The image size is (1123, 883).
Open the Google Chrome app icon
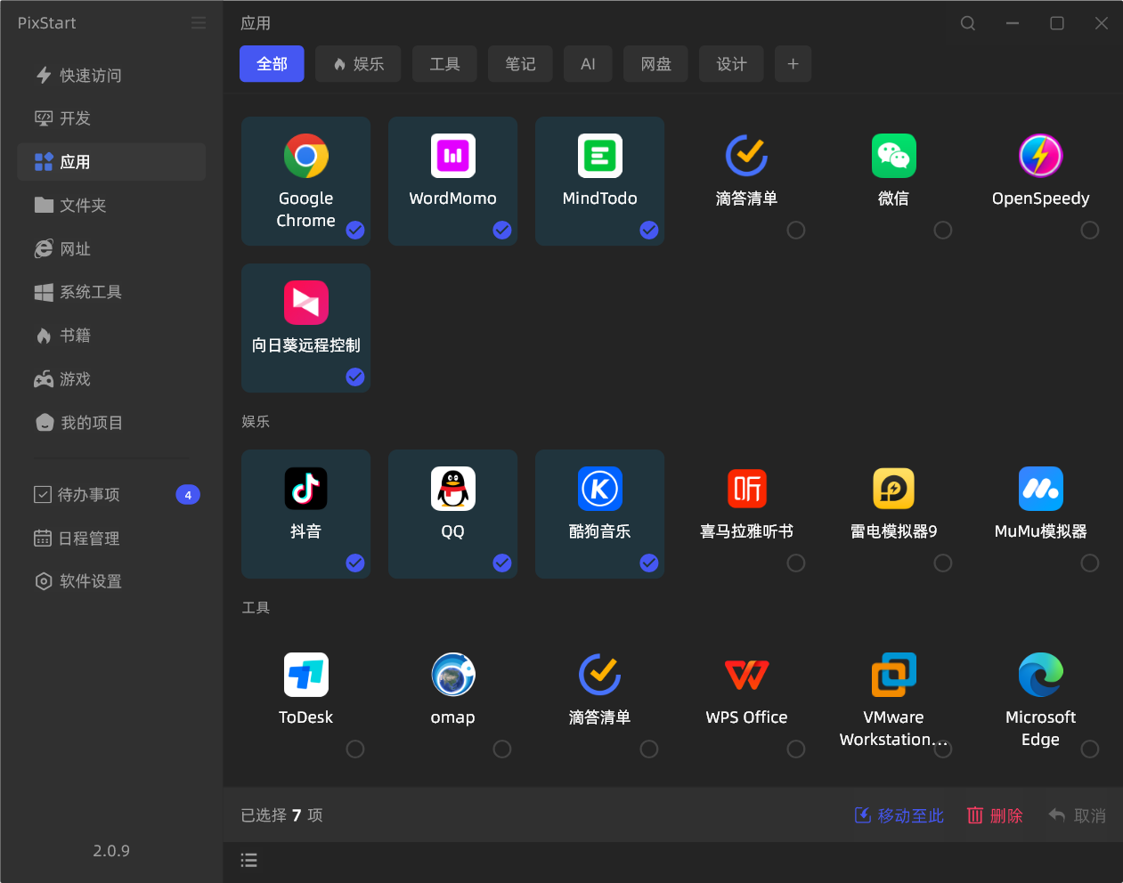pos(305,156)
